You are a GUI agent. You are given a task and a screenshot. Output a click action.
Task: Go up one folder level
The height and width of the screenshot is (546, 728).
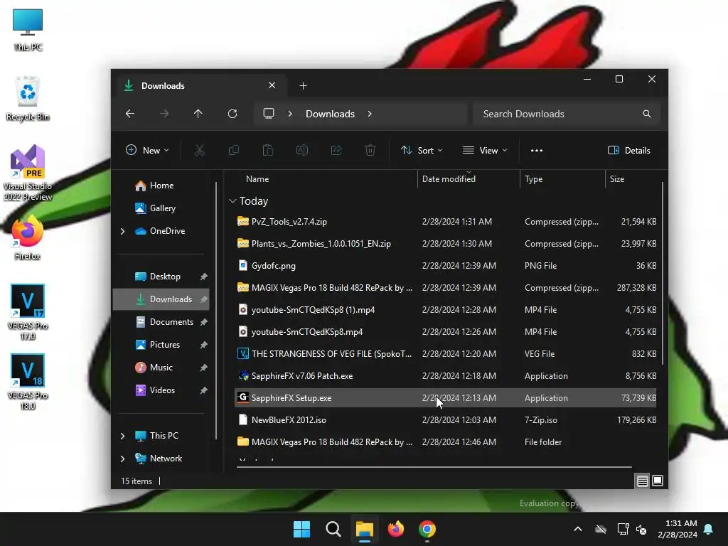pyautogui.click(x=198, y=114)
